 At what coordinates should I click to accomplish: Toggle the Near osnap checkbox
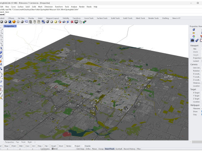coord(3,146)
